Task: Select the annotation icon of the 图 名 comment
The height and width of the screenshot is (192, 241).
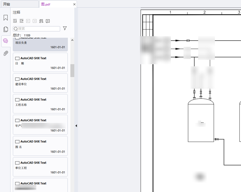Action: [18, 142]
